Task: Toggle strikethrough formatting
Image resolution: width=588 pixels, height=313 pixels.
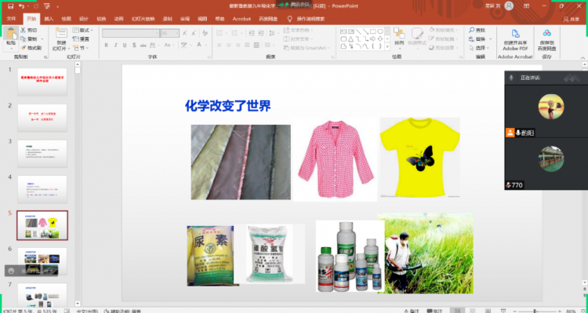Action: [x=143, y=45]
